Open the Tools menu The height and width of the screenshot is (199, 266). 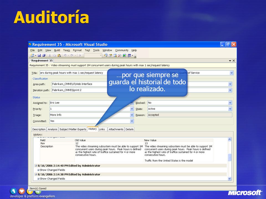(96, 50)
